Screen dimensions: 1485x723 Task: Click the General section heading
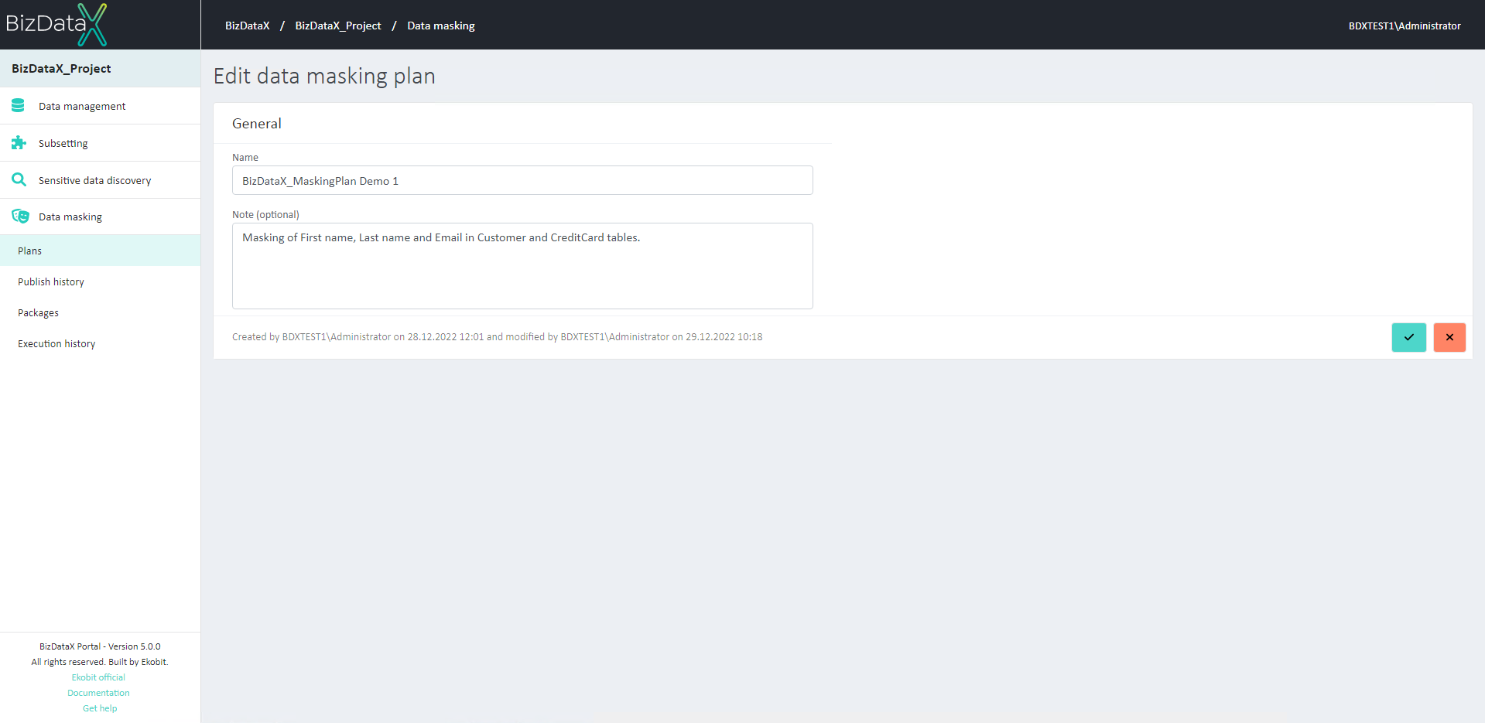[x=257, y=124]
